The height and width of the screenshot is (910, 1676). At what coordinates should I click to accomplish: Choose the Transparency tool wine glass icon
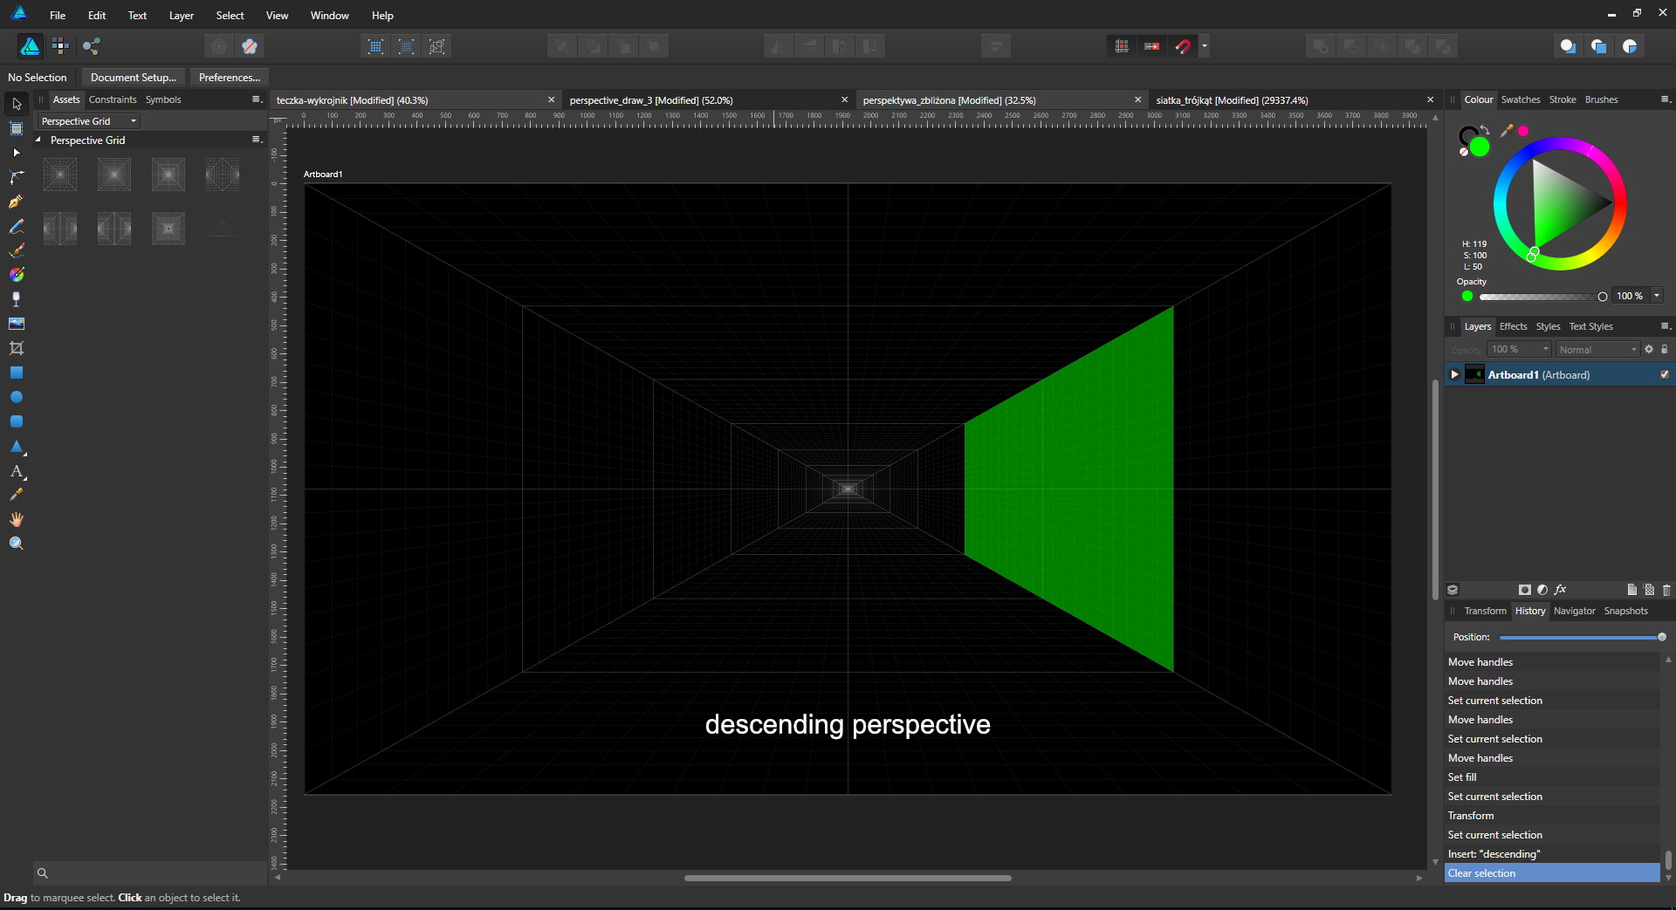coord(16,299)
